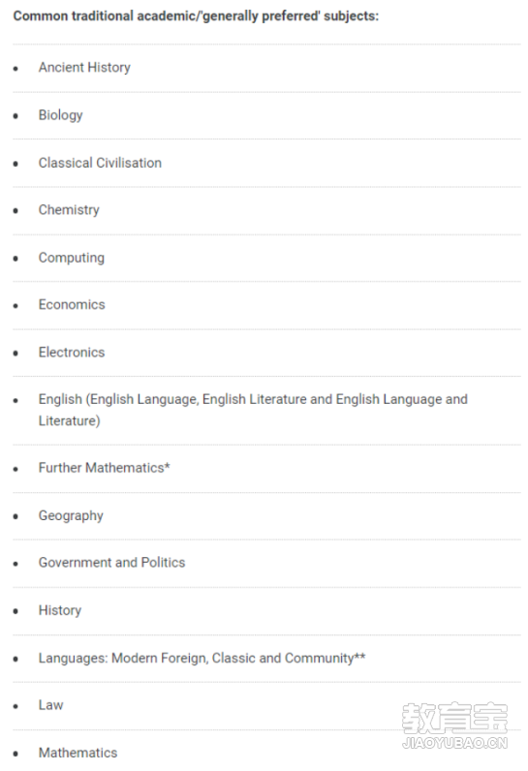This screenshot has width=528, height=771.
Task: Click the heading about generally preferred subjects
Action: tap(196, 16)
